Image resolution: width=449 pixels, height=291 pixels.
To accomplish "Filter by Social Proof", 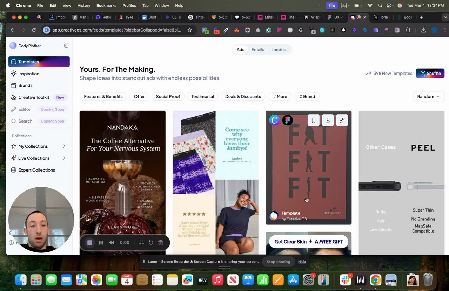I will point(168,96).
